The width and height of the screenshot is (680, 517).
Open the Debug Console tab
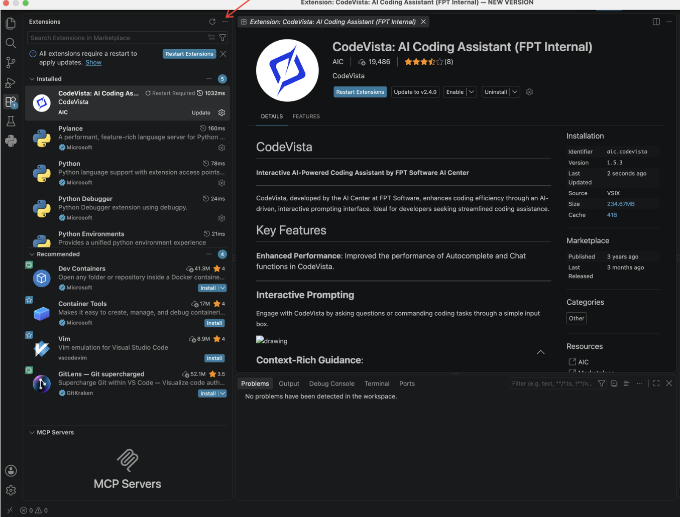pos(331,383)
